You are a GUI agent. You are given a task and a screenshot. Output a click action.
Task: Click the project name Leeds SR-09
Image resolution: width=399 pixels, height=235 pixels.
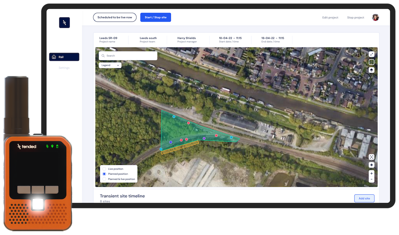point(109,38)
